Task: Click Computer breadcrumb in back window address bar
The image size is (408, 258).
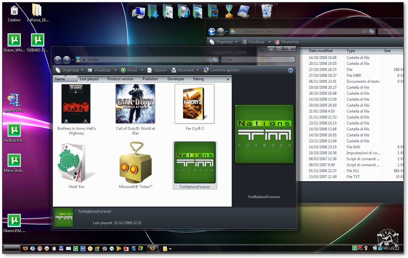Action: tap(250, 31)
